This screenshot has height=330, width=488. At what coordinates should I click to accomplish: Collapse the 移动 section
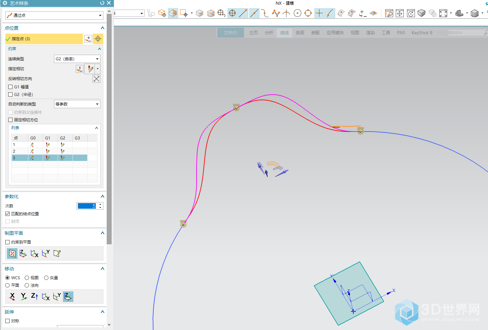point(102,269)
